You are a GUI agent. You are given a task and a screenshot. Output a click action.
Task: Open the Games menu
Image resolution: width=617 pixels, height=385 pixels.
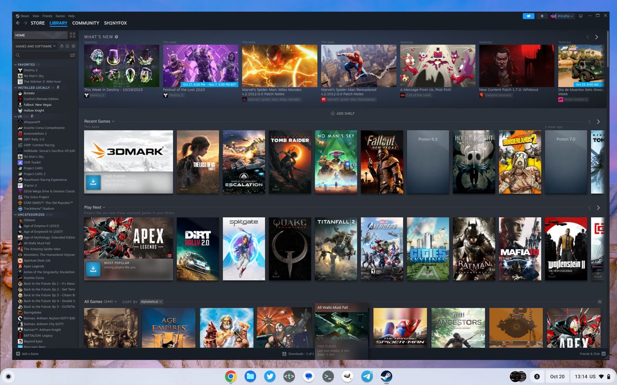pyautogui.click(x=60, y=16)
